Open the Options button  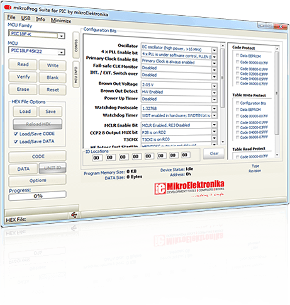[x=38, y=180]
